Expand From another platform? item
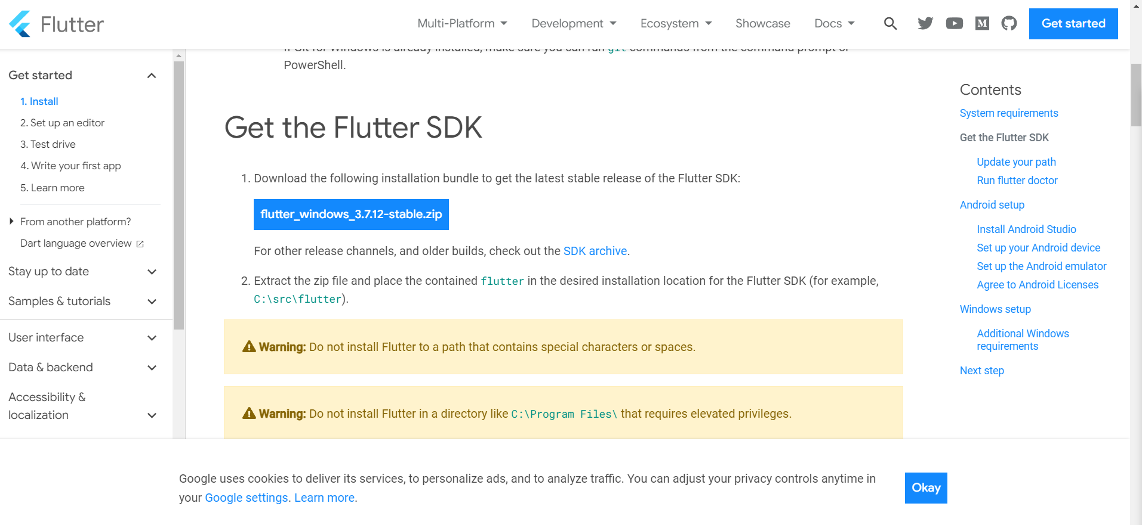 pos(70,222)
